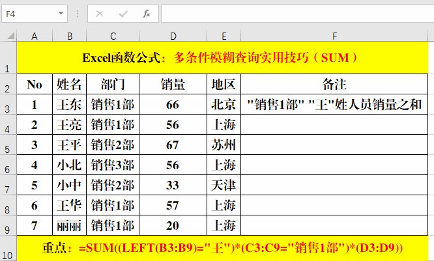Click the name cell '丽丽'
434x261 pixels.
pyautogui.click(x=70, y=225)
